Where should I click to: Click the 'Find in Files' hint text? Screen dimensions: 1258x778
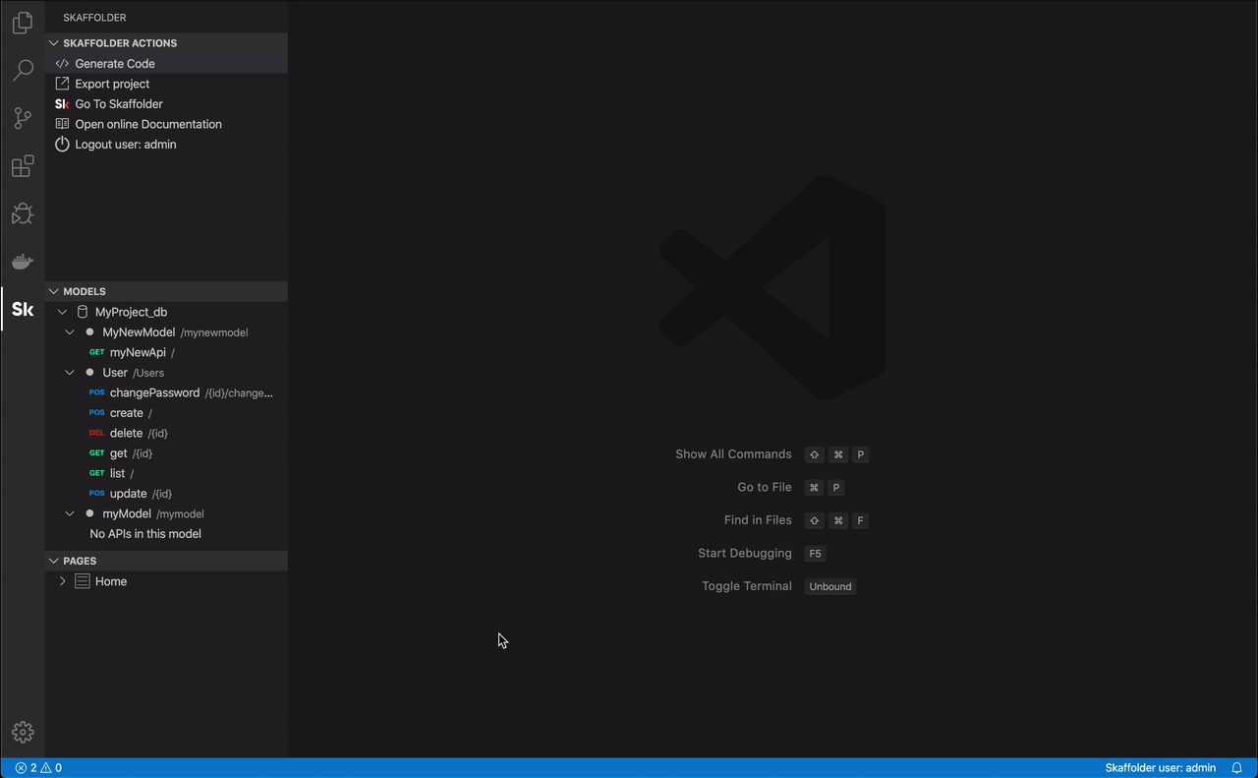click(758, 520)
